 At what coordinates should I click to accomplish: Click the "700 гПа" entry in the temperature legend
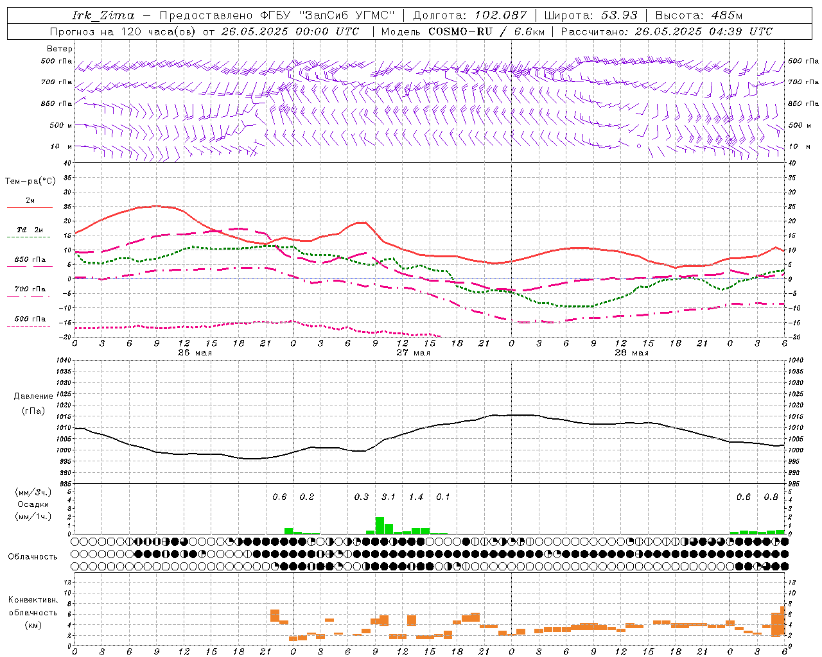coord(30,289)
